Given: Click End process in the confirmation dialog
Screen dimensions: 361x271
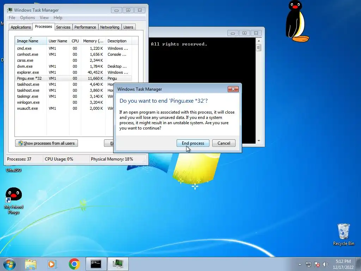Looking at the screenshot, I should [193, 143].
